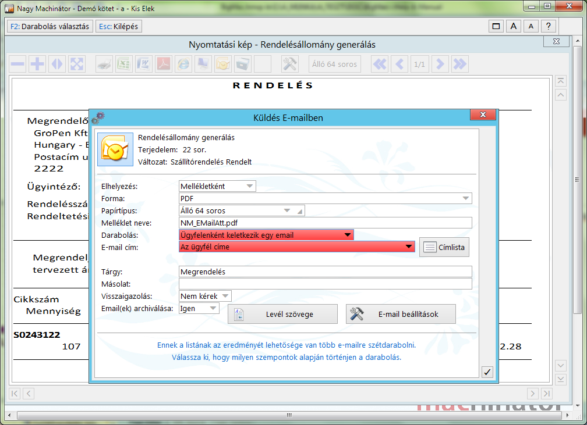Image resolution: width=587 pixels, height=425 pixels.
Task: Go to next page arrow icon
Action: click(440, 64)
